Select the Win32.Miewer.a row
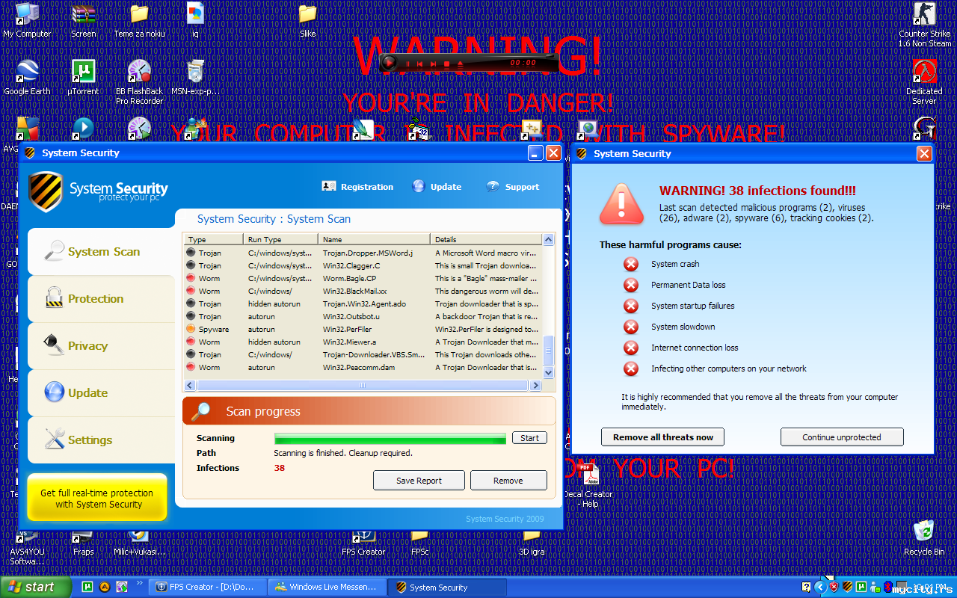The height and width of the screenshot is (598, 957). coord(363,342)
